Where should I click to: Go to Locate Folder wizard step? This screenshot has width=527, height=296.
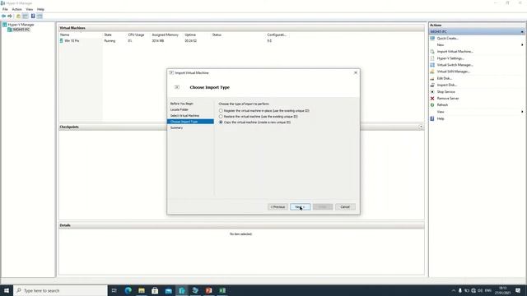tap(180, 109)
